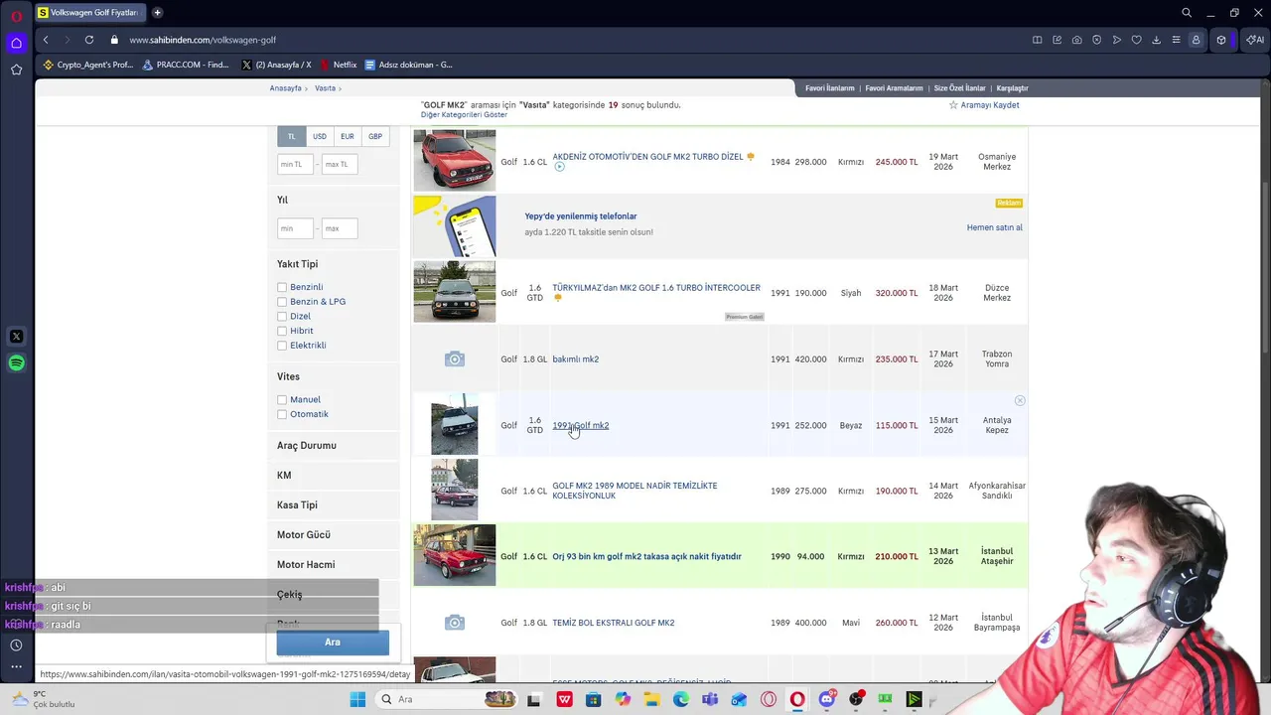This screenshot has width=1271, height=715.
Task: Open listing '1991 Golf mk2'
Action: click(581, 425)
